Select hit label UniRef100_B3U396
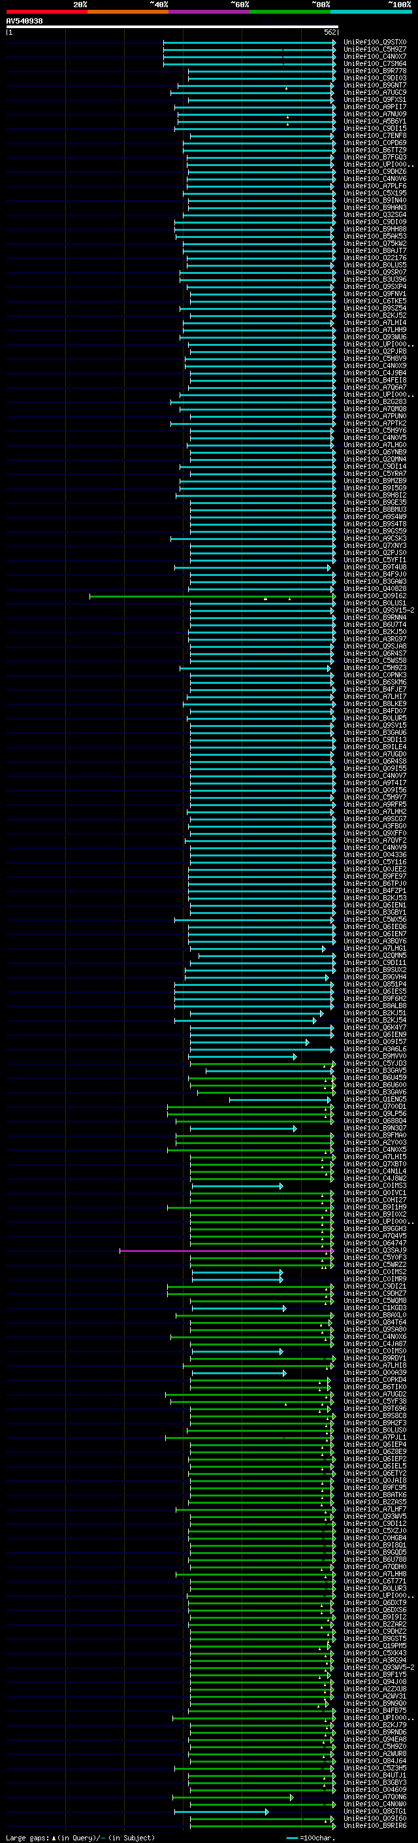This screenshot has width=418, height=1843. click(374, 280)
